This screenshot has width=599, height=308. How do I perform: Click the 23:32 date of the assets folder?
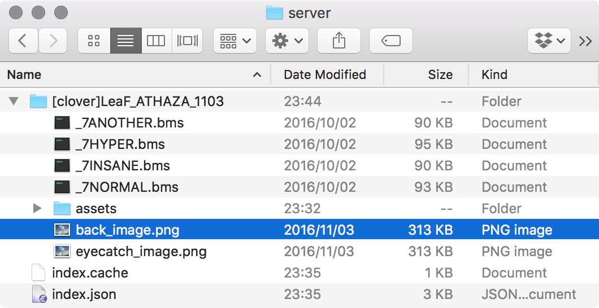tap(302, 209)
